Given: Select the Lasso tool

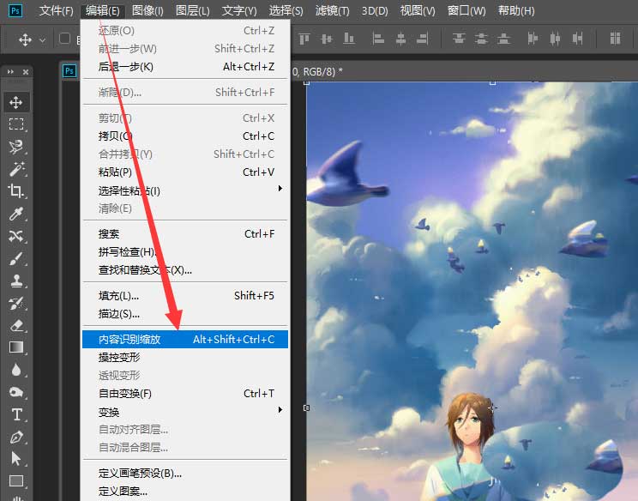Looking at the screenshot, I should tap(16, 146).
